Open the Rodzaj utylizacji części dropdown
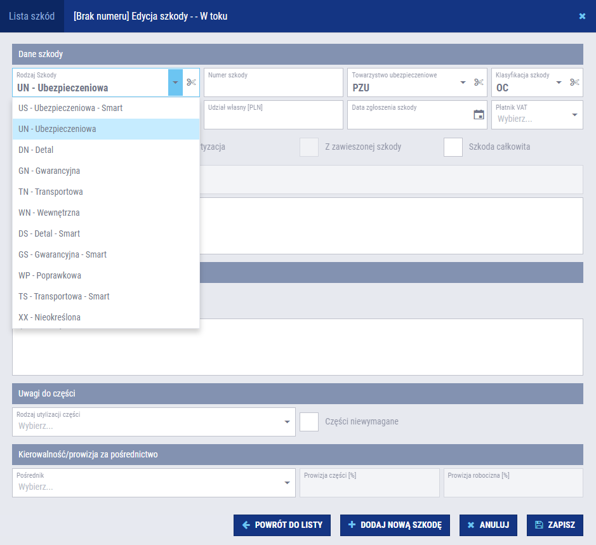Screen dimensions: 596x545 coord(287,422)
